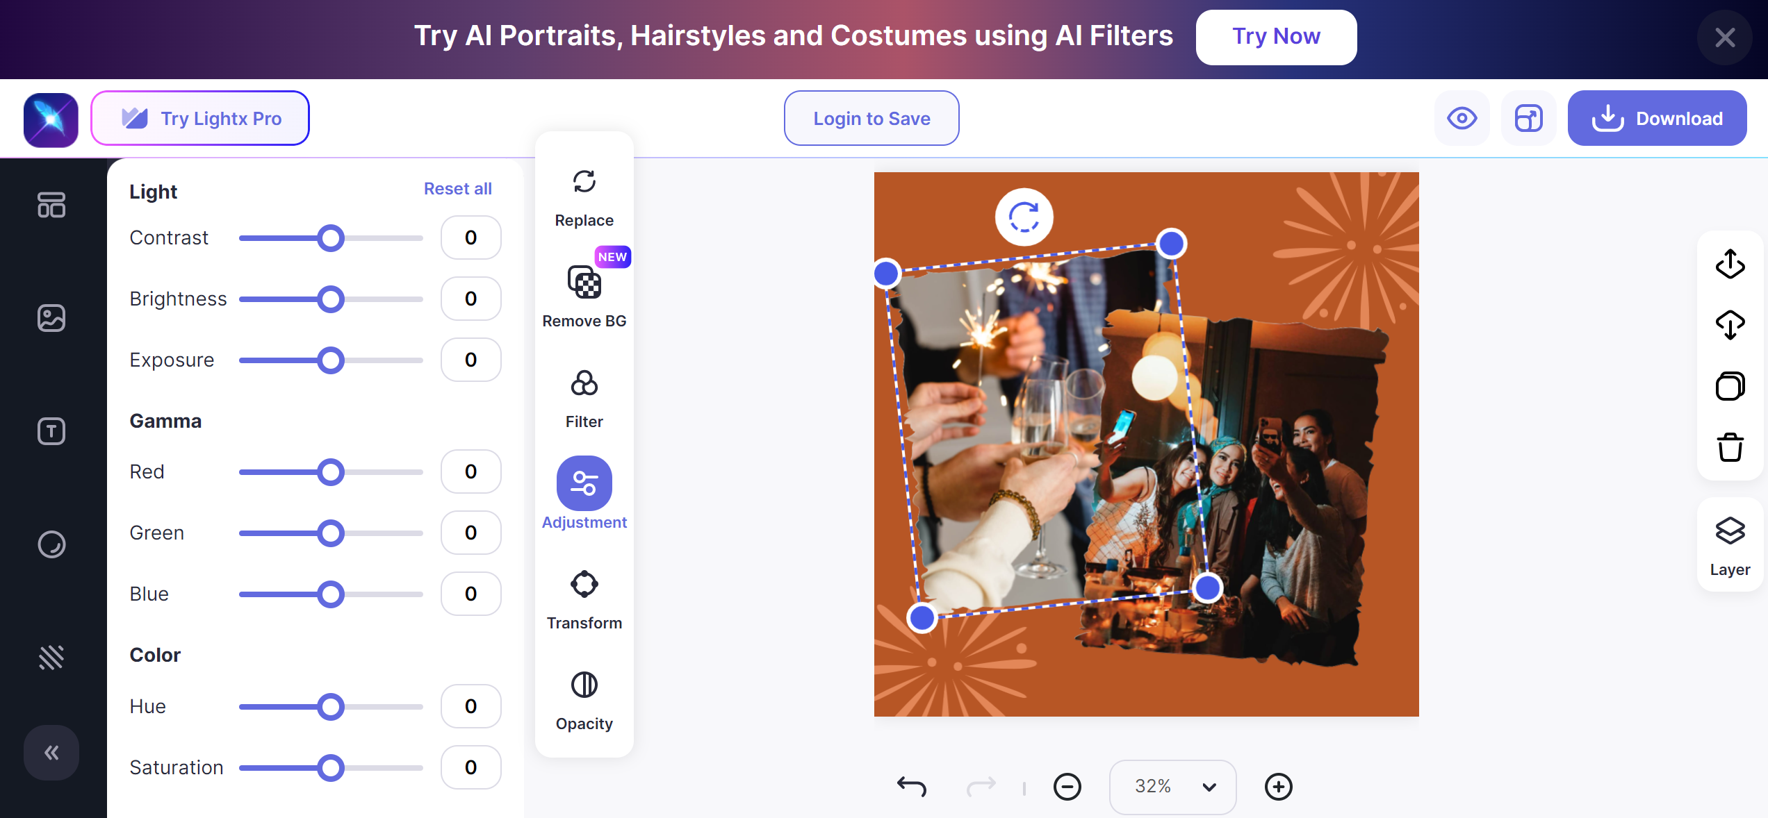Open the text tool in sidebar
The height and width of the screenshot is (818, 1768).
[x=51, y=431]
